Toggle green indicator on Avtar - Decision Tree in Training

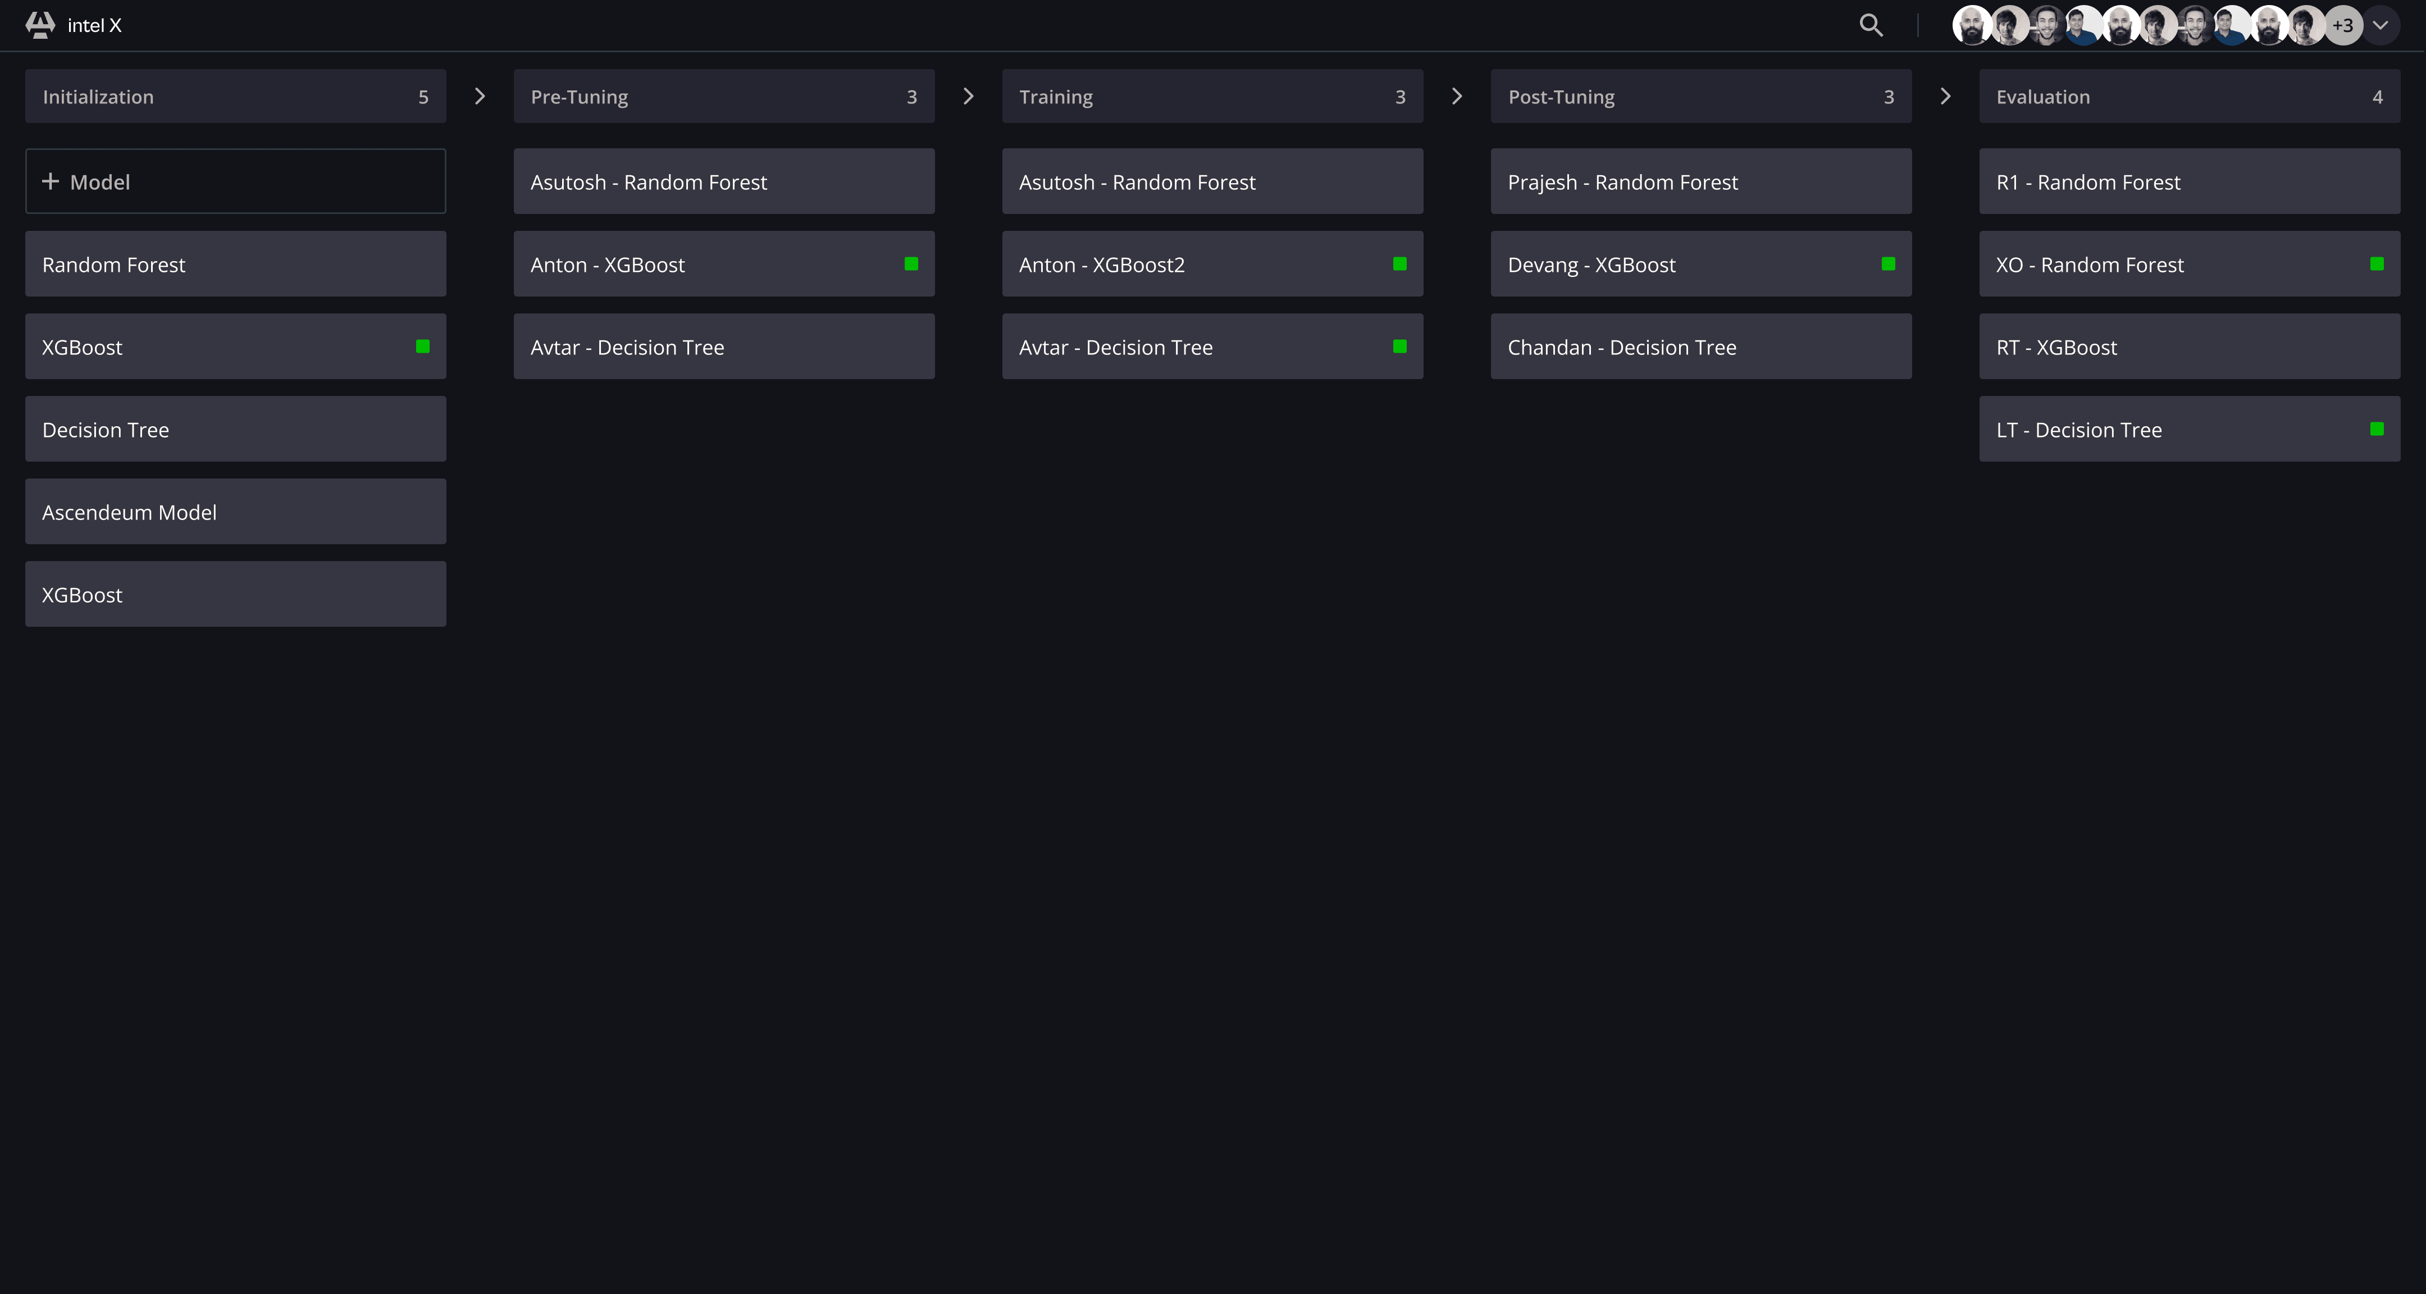(1399, 347)
